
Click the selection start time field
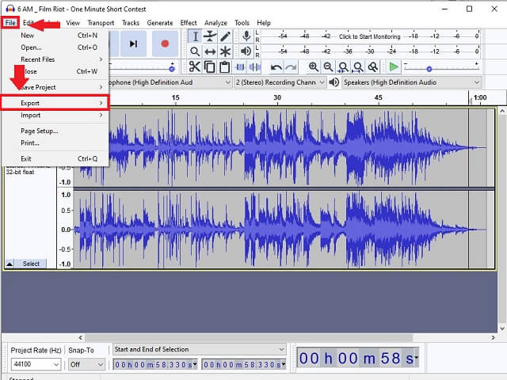click(x=155, y=364)
